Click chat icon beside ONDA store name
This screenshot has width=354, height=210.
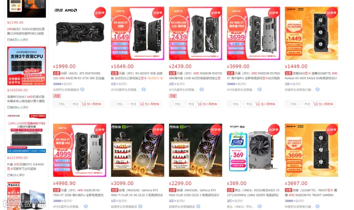pyautogui.click(x=260, y=206)
